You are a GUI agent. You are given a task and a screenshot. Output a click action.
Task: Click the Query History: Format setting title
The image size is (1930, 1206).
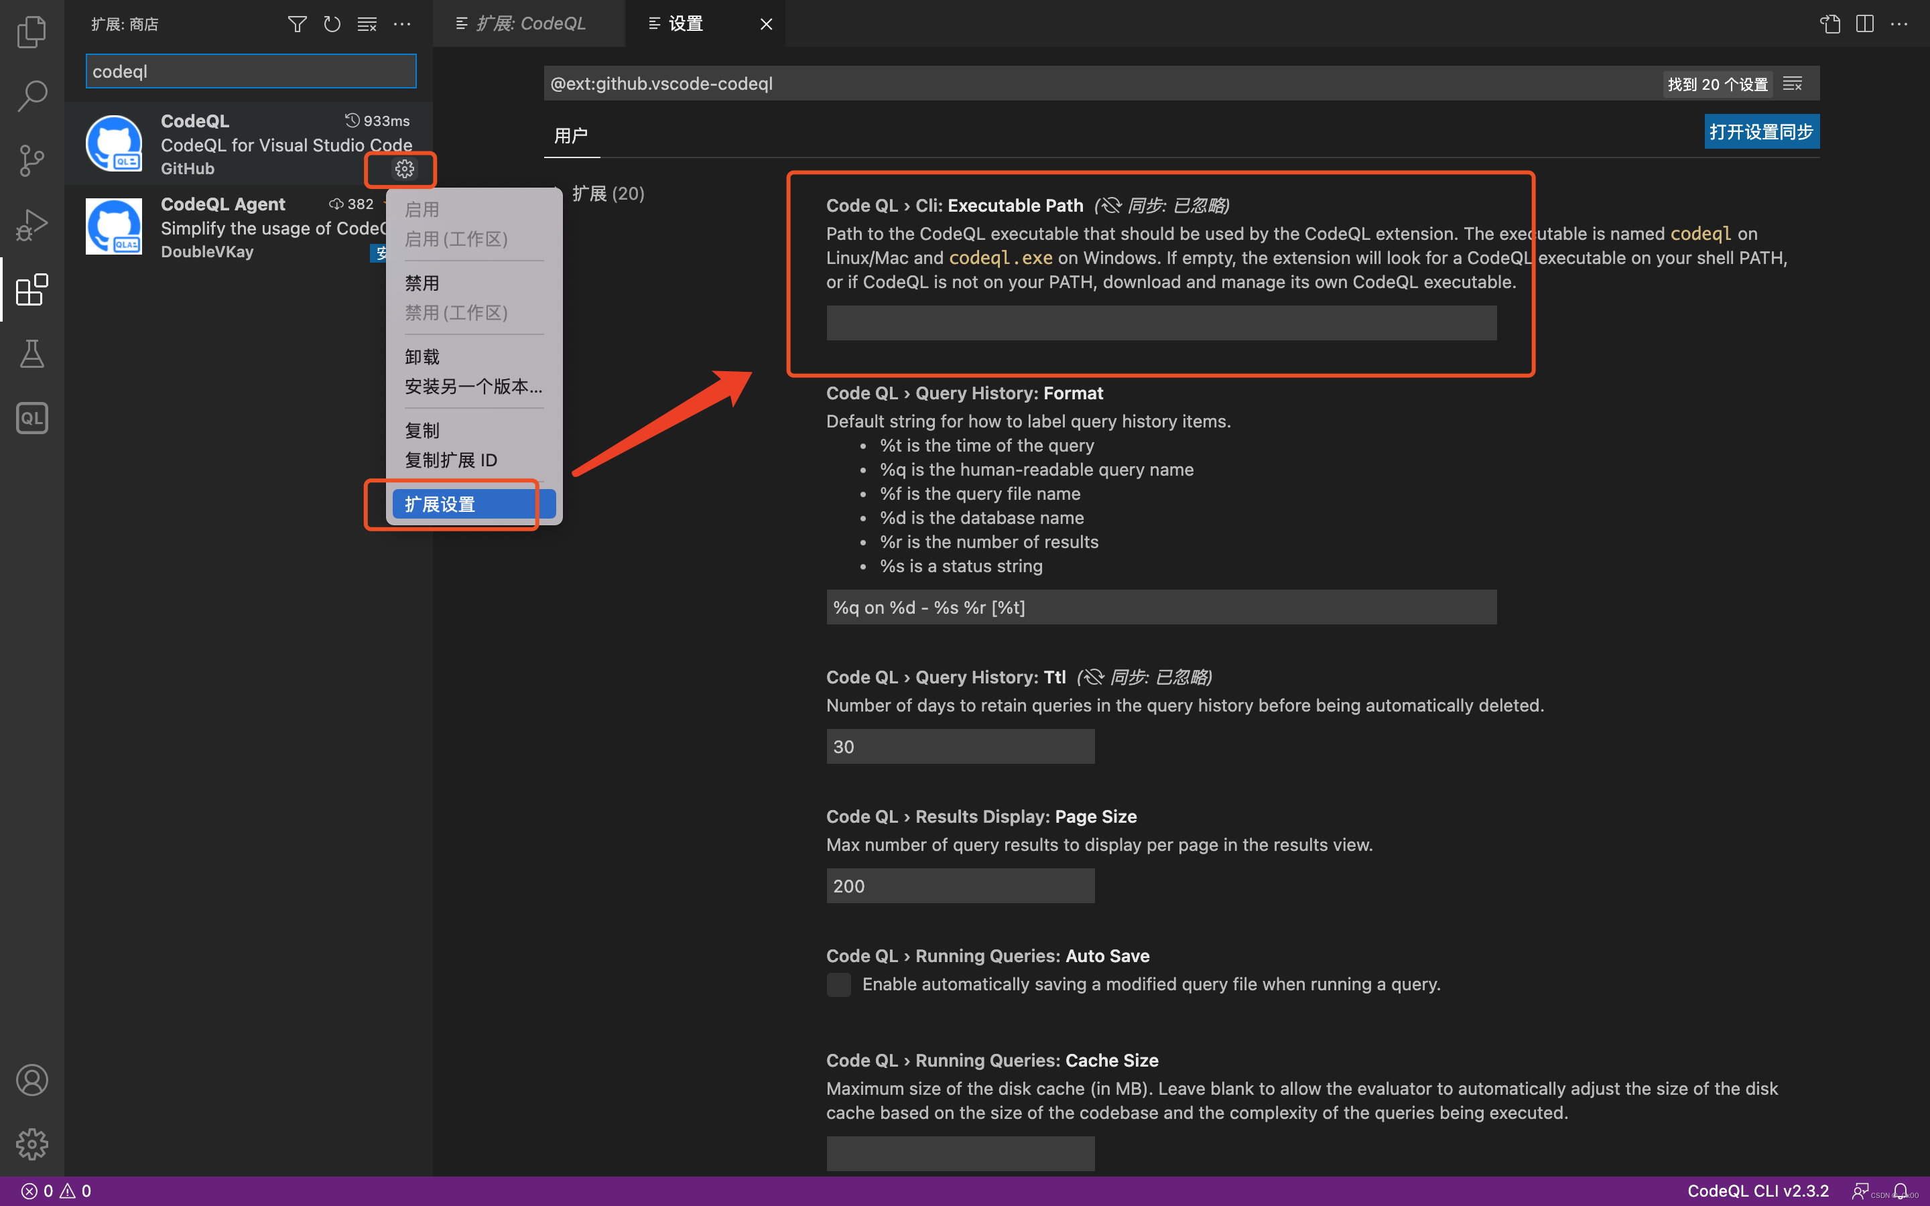(x=964, y=393)
